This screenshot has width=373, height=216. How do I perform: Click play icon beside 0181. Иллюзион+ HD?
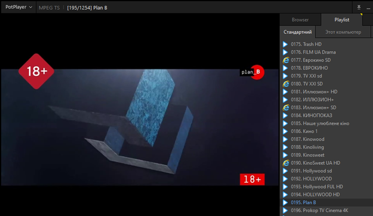pyautogui.click(x=285, y=92)
